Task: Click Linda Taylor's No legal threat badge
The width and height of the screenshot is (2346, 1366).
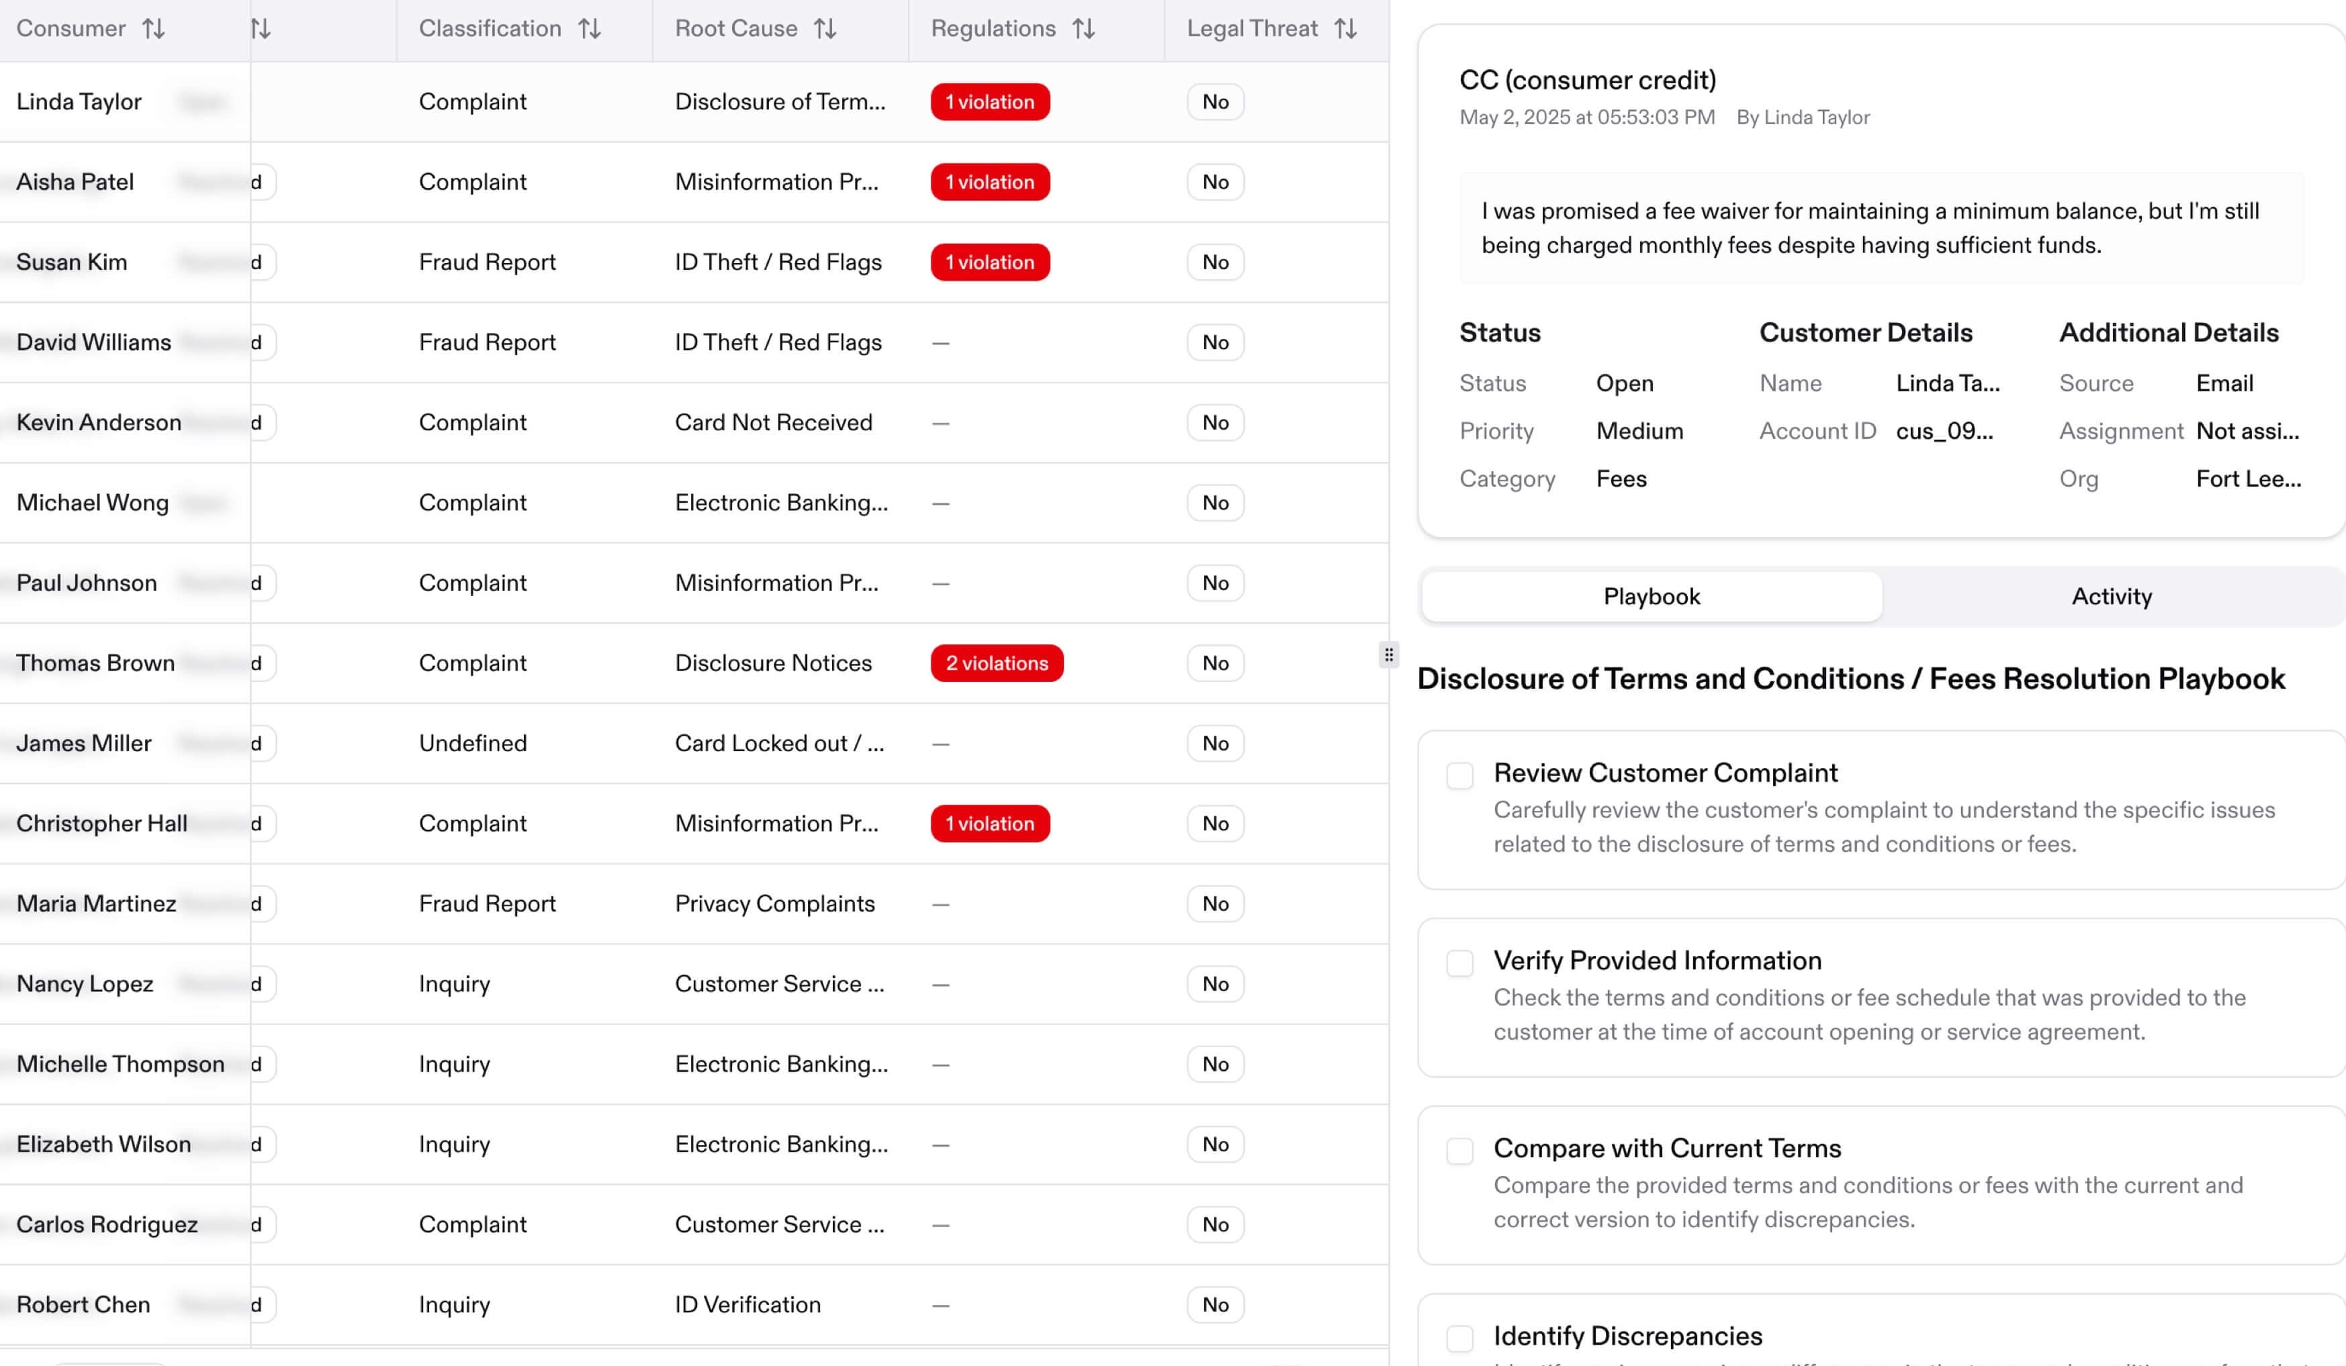Action: pyautogui.click(x=1215, y=102)
